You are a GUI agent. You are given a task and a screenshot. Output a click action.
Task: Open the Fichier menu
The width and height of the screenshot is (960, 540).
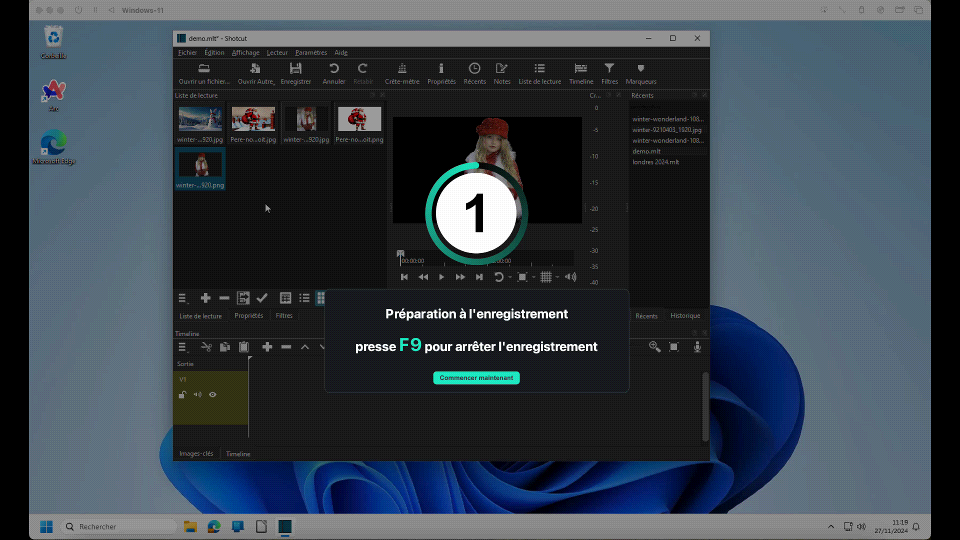click(187, 52)
